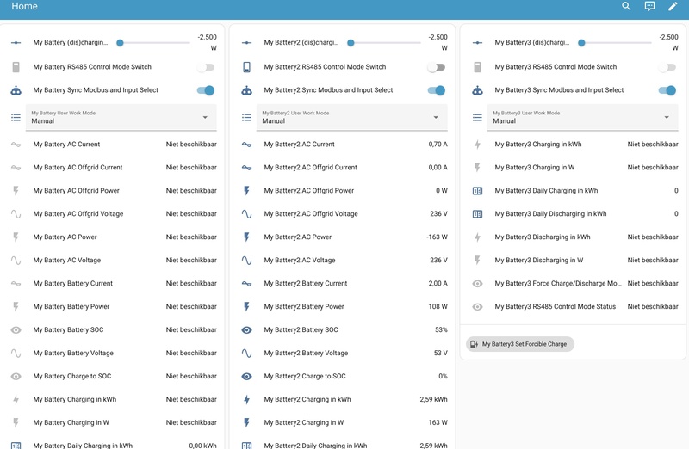Click the -163 W value of My Battery2 AC Power
The image size is (689, 449).
click(x=437, y=237)
